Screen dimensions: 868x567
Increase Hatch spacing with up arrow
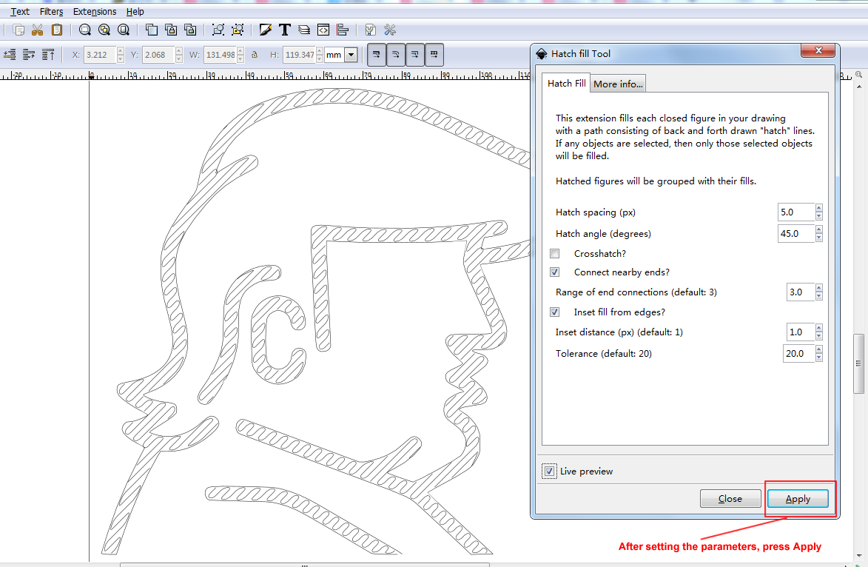(x=819, y=208)
